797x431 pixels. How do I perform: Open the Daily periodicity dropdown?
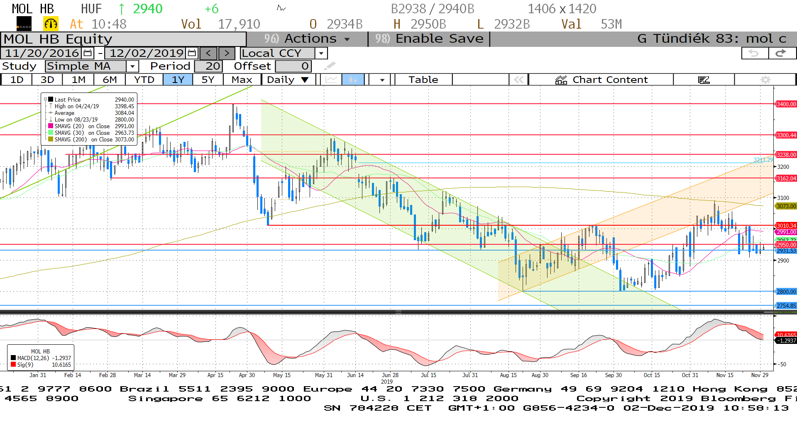coord(288,80)
